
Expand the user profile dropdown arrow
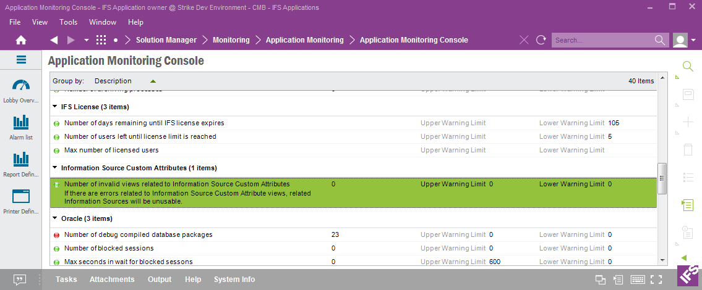pos(693,40)
